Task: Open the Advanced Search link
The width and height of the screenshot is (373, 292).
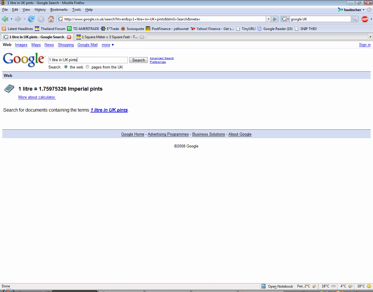Action: tap(162, 58)
